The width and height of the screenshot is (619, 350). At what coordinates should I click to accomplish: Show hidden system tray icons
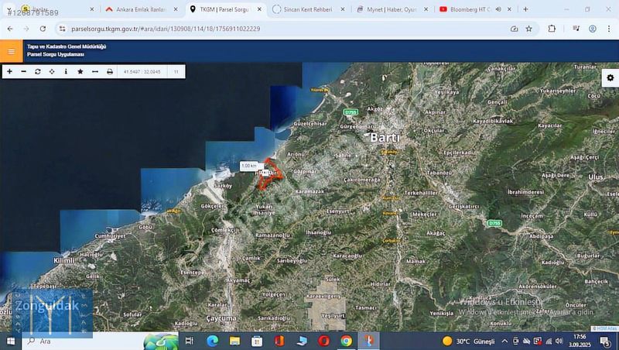[x=504, y=341]
